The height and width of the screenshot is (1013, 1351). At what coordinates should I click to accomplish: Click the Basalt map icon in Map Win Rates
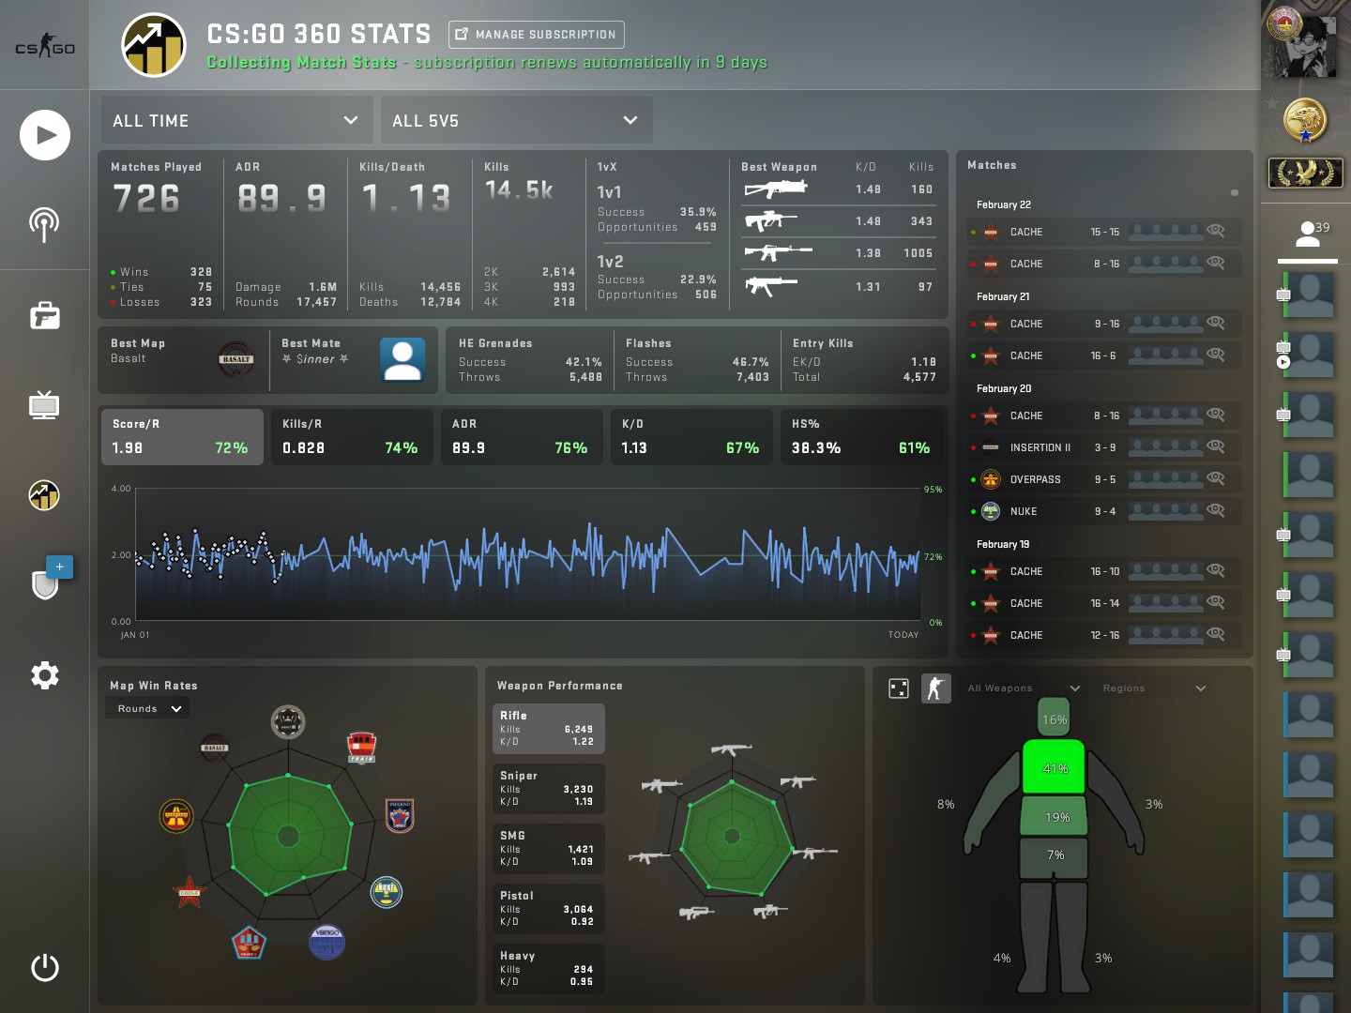coord(215,748)
